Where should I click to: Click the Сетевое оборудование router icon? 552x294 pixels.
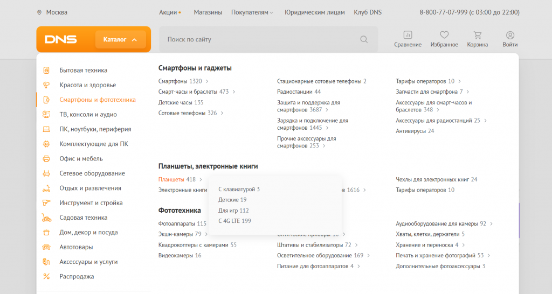(46, 173)
